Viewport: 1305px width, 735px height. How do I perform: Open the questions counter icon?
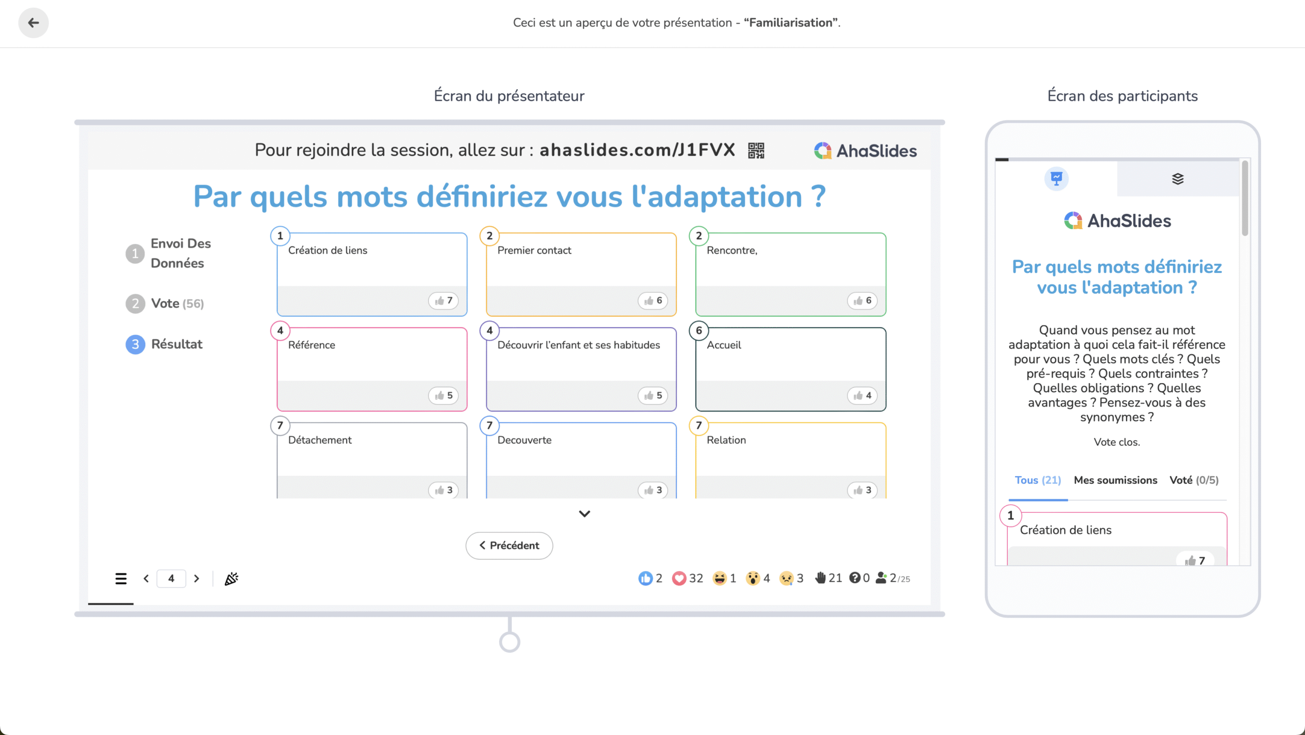[859, 578]
